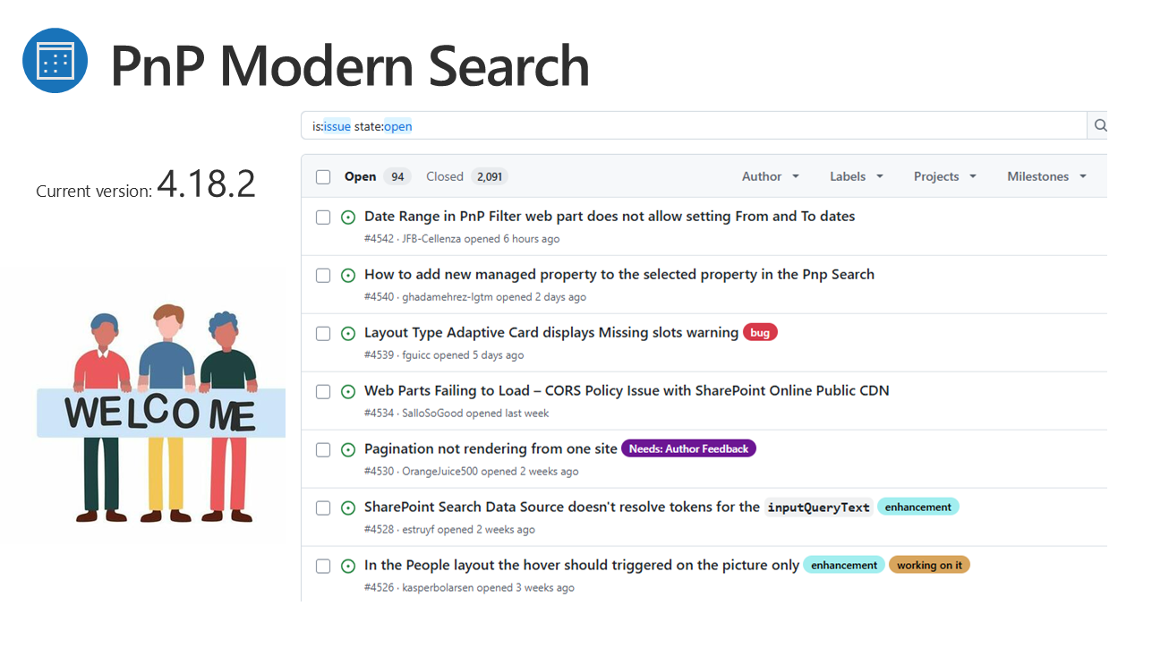Click open-issue icon for People layout issue
Image resolution: width=1169 pixels, height=657 pixels.
coord(348,566)
